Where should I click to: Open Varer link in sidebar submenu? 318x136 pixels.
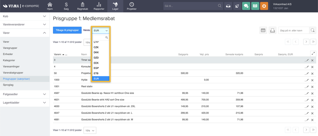[6, 42]
